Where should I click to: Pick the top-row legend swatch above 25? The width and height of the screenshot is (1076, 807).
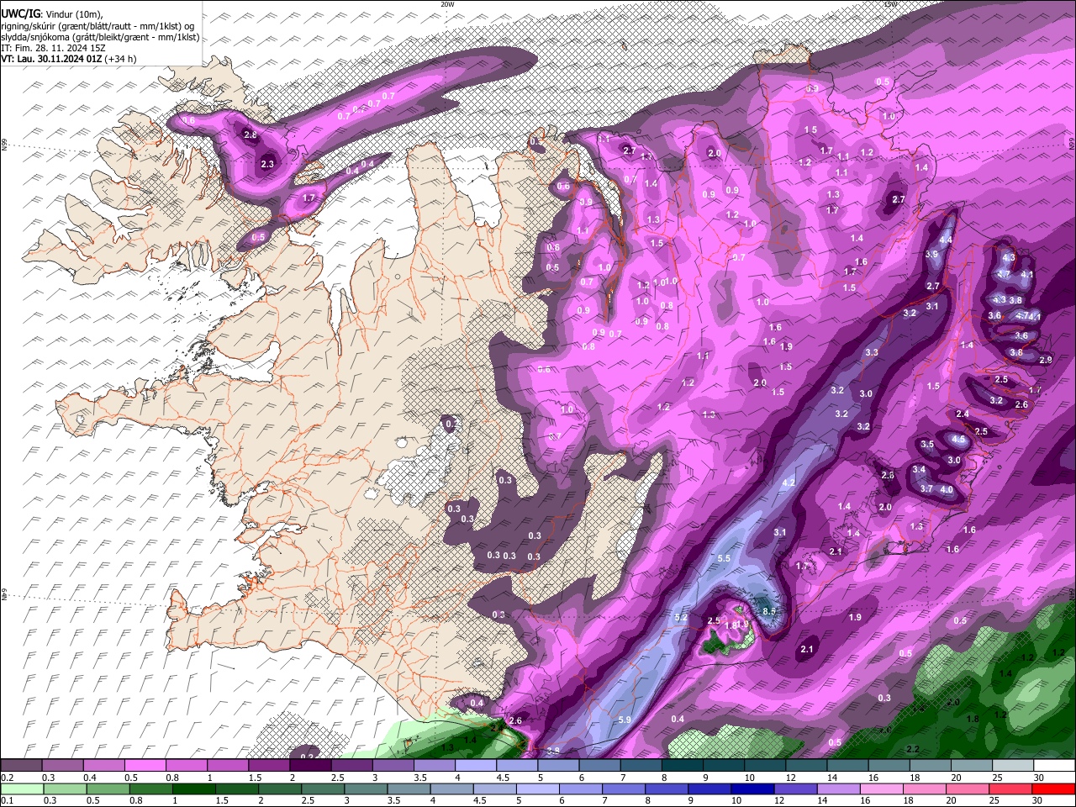coord(1013,766)
